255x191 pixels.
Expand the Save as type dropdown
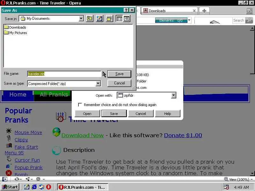point(98,83)
